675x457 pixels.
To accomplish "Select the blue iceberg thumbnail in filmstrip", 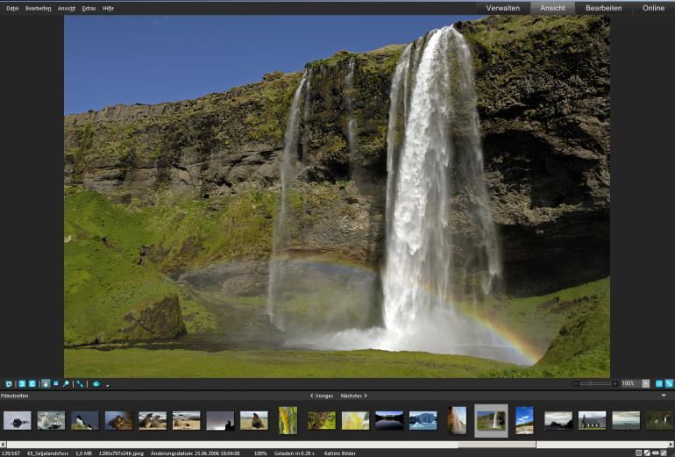I will tap(423, 420).
